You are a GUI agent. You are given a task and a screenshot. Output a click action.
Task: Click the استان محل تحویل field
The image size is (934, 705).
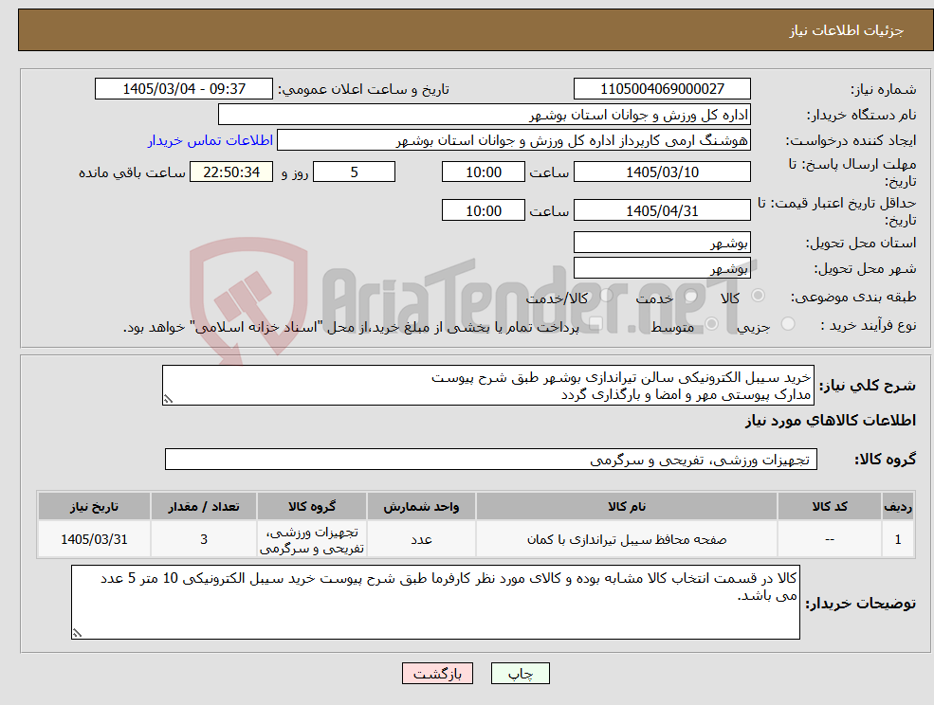click(x=662, y=243)
